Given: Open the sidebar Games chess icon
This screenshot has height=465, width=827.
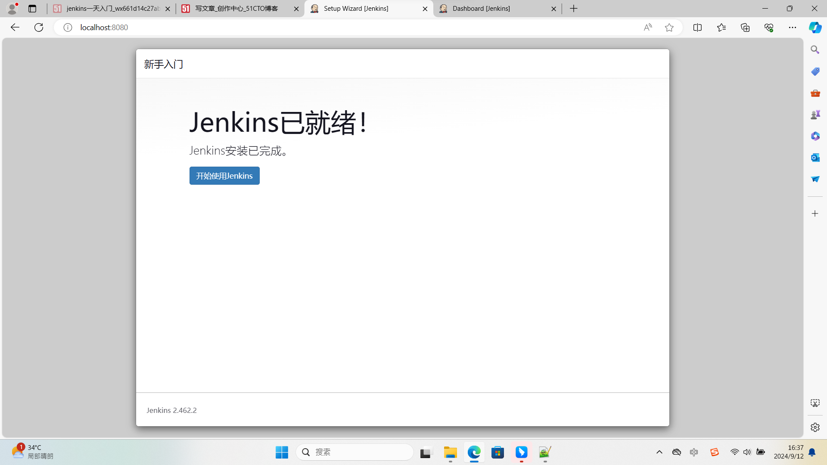Looking at the screenshot, I should [815, 115].
